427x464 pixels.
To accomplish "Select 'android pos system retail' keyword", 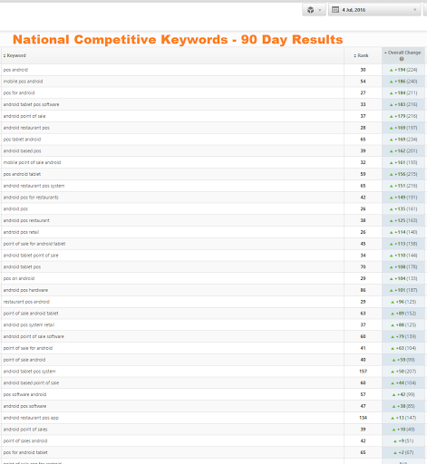I will point(29,325).
